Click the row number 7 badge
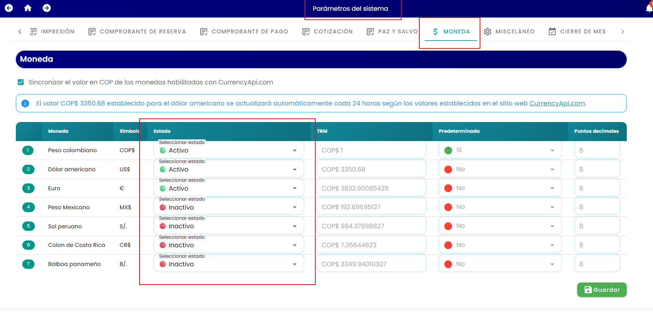The width and height of the screenshot is (653, 318). click(28, 264)
